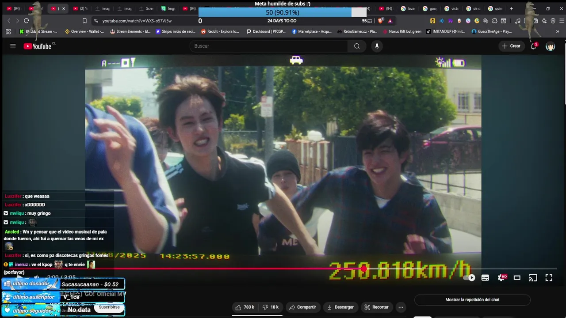This screenshot has width=566, height=318.
Task: Click the Descargar download button
Action: 340,307
